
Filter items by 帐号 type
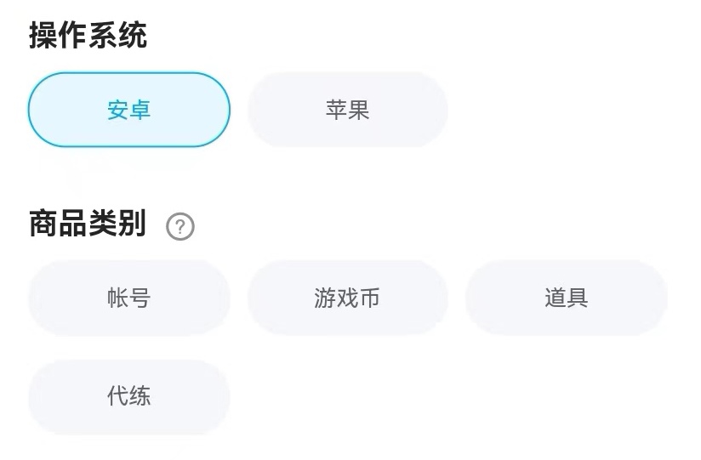129,298
